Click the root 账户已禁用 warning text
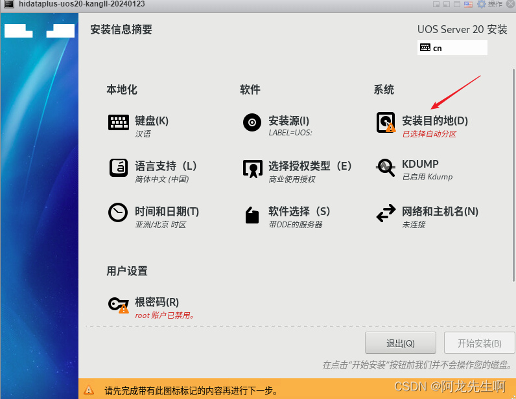This screenshot has width=516, height=399. pyautogui.click(x=165, y=315)
